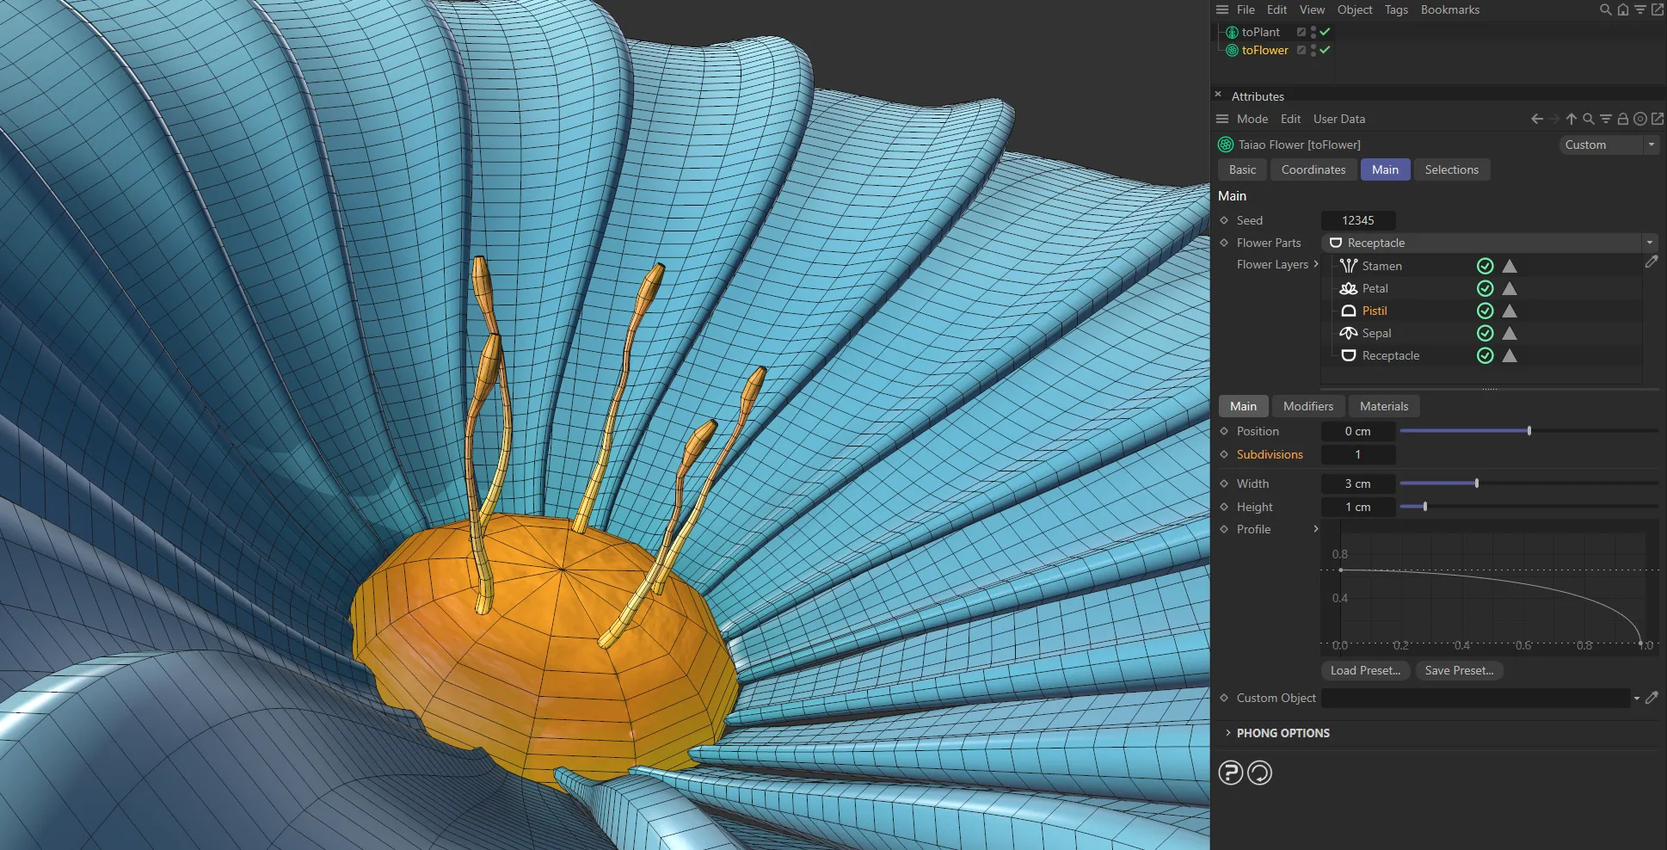Select the Stamen layer icon
The width and height of the screenshot is (1667, 850).
point(1348,266)
